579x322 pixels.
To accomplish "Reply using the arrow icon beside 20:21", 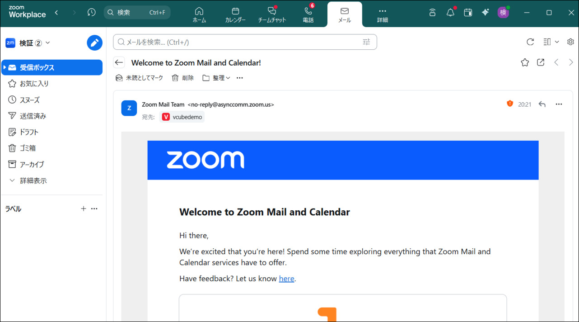I will (542, 104).
